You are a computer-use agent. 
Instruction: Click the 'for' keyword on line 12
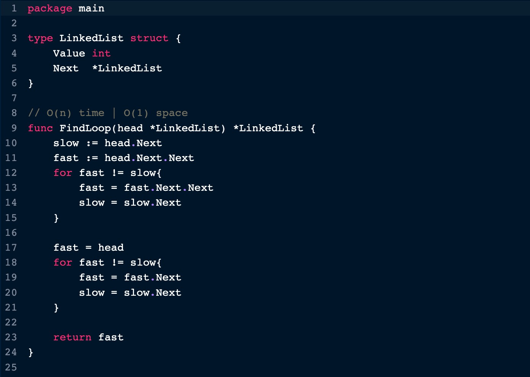(63, 173)
